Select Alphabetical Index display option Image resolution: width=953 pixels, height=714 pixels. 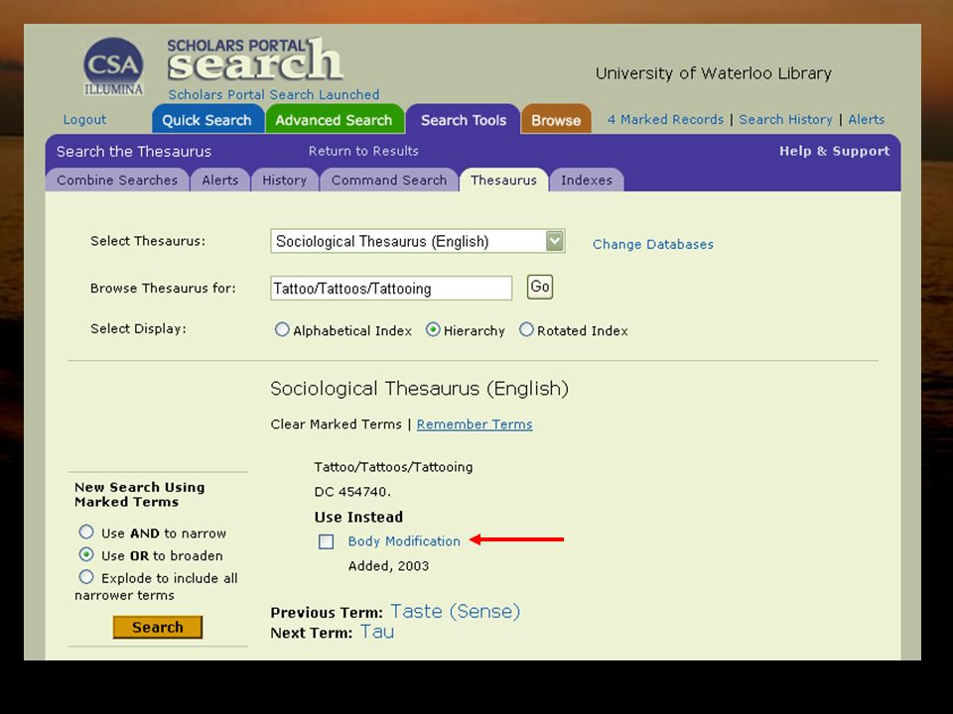(x=281, y=329)
